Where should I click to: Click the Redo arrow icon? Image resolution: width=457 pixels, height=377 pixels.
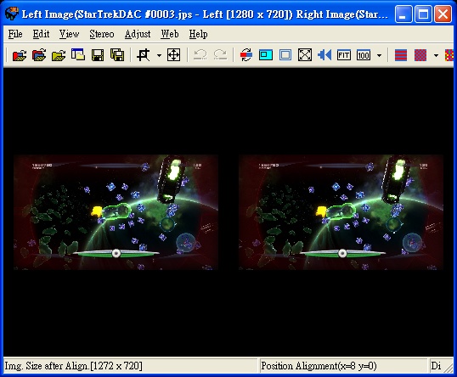(220, 55)
